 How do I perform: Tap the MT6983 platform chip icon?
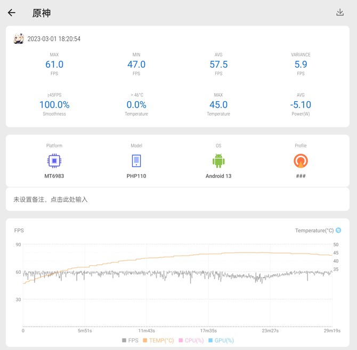[54, 161]
